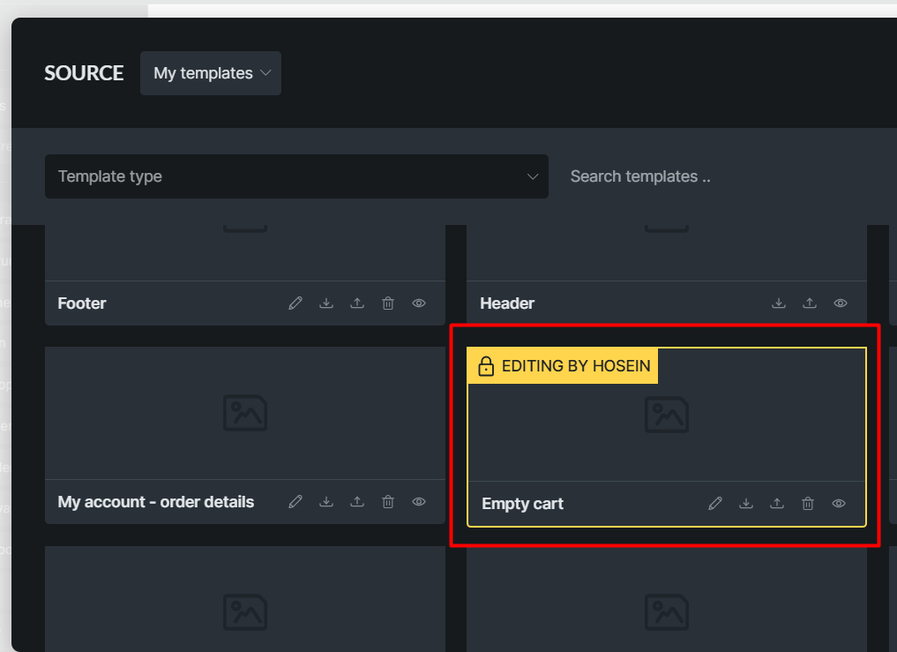Click the upload-arrow icon on Header card
This screenshot has width=897, height=652.
coord(810,304)
